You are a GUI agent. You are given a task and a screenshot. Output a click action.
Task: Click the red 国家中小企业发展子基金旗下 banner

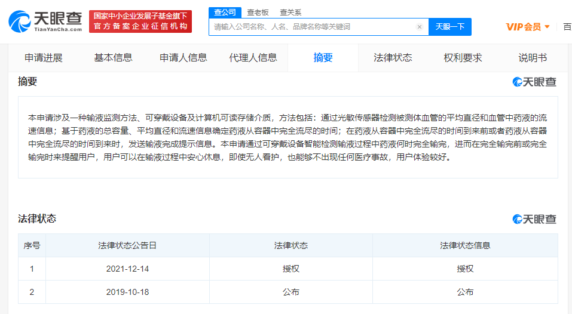[x=140, y=21]
